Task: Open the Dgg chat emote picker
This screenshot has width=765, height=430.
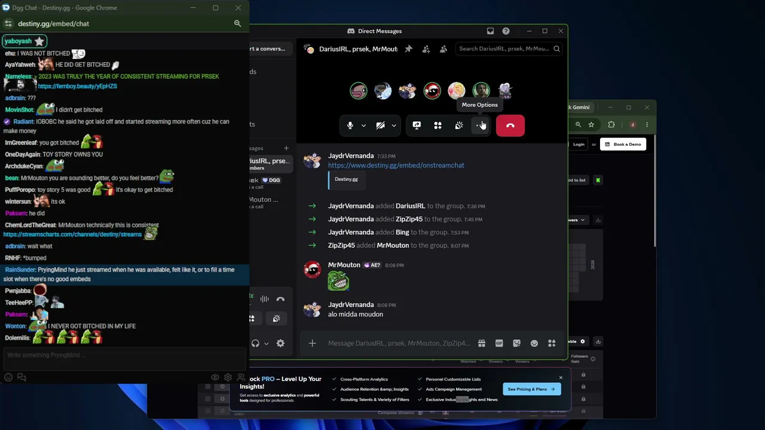Action: pyautogui.click(x=8, y=377)
